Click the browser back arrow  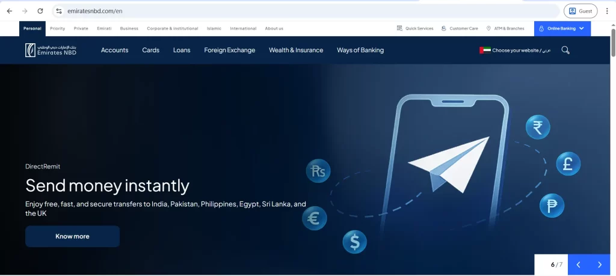tap(10, 11)
